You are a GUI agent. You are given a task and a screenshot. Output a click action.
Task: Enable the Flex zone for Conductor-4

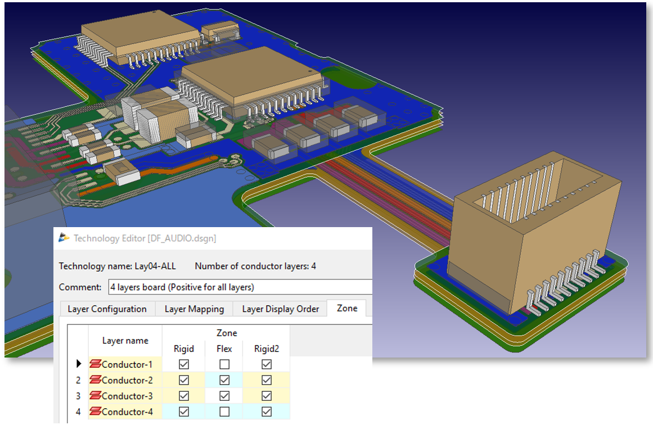[224, 412]
